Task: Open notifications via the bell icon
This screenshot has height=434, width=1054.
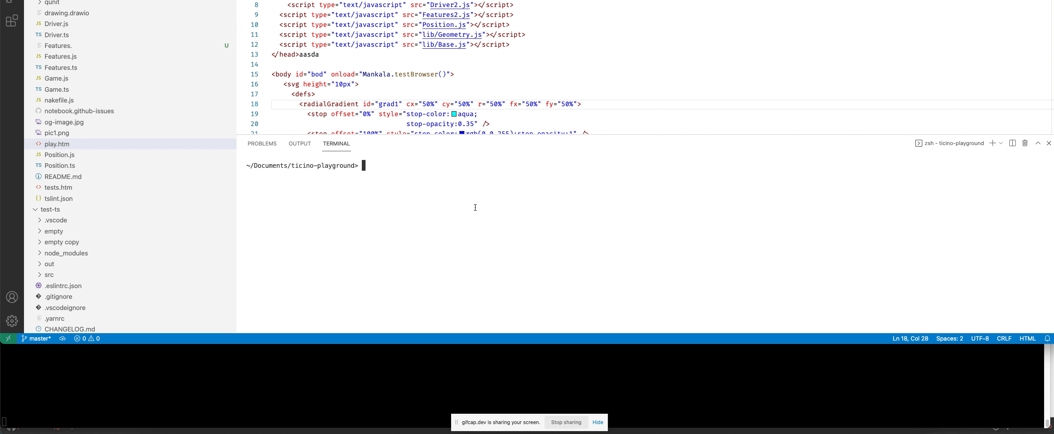Action: pos(1047,338)
